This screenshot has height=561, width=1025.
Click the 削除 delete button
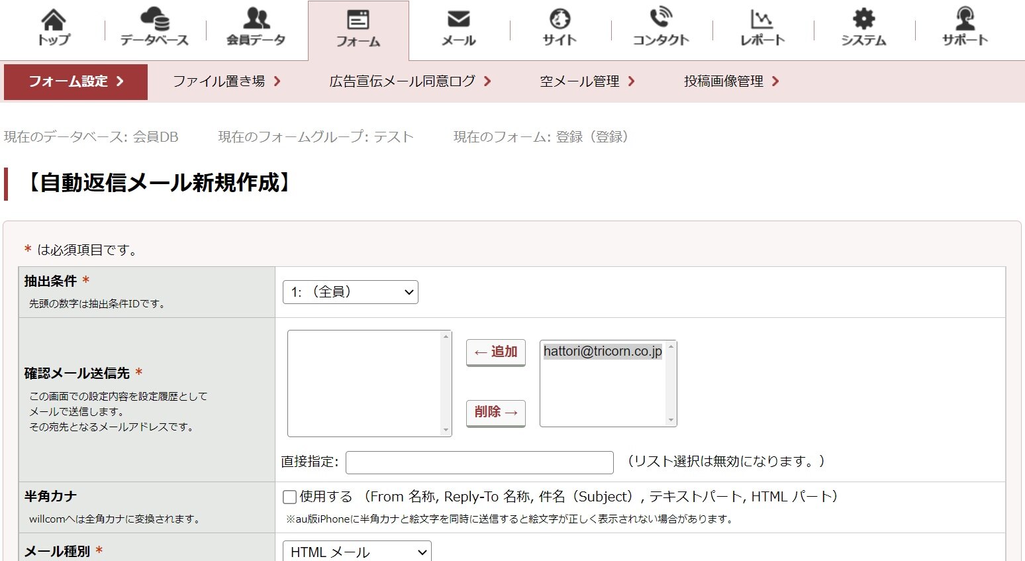[495, 413]
